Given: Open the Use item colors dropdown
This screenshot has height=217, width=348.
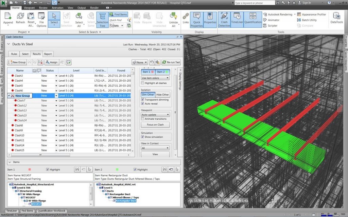Looking at the screenshot, I should tap(155, 78).
